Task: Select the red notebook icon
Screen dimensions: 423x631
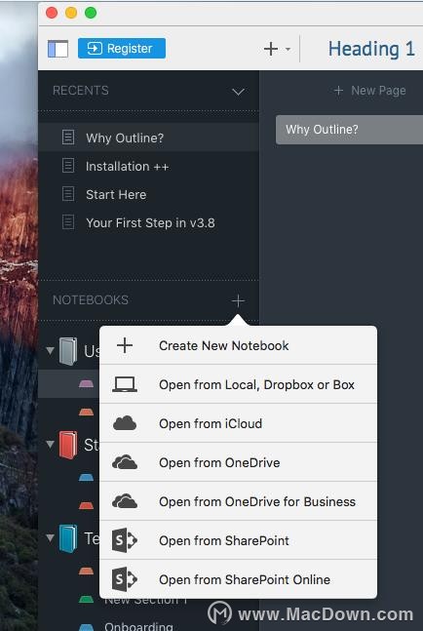Action: [68, 445]
